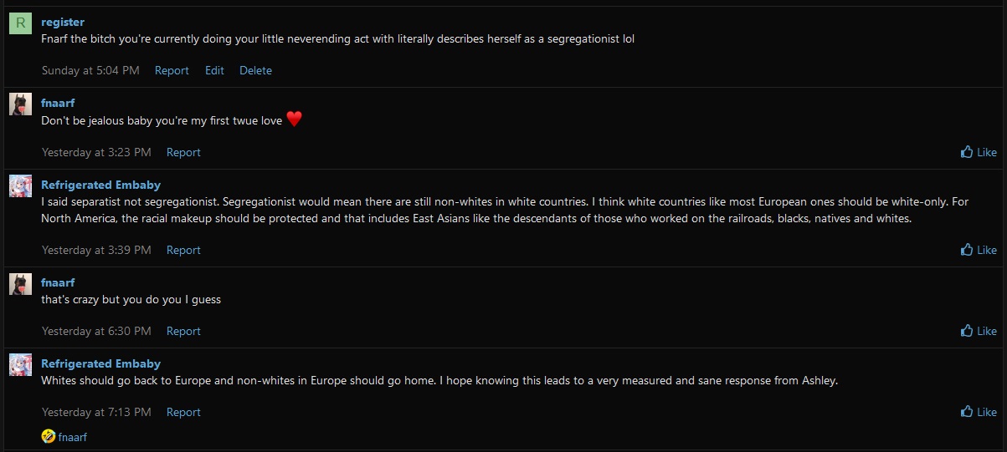Open the register username profile link

[x=63, y=22]
